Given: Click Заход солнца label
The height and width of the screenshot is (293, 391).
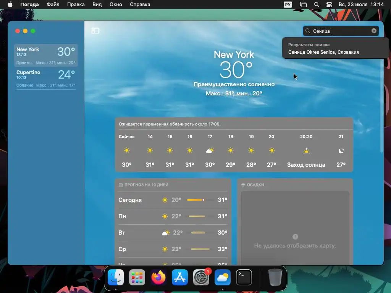Looking at the screenshot, I should 306,165.
